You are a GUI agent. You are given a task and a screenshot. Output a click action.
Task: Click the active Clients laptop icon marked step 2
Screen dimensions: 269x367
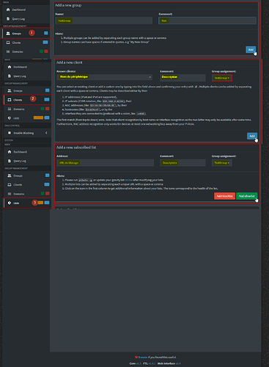pos(10,100)
